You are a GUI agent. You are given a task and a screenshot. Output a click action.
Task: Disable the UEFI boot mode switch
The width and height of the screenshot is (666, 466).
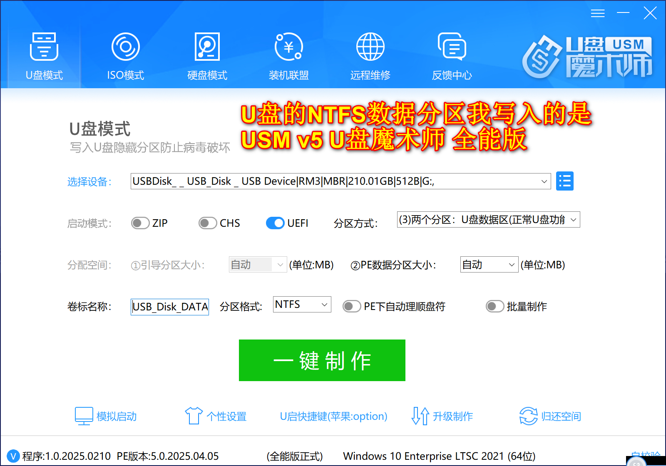click(275, 223)
